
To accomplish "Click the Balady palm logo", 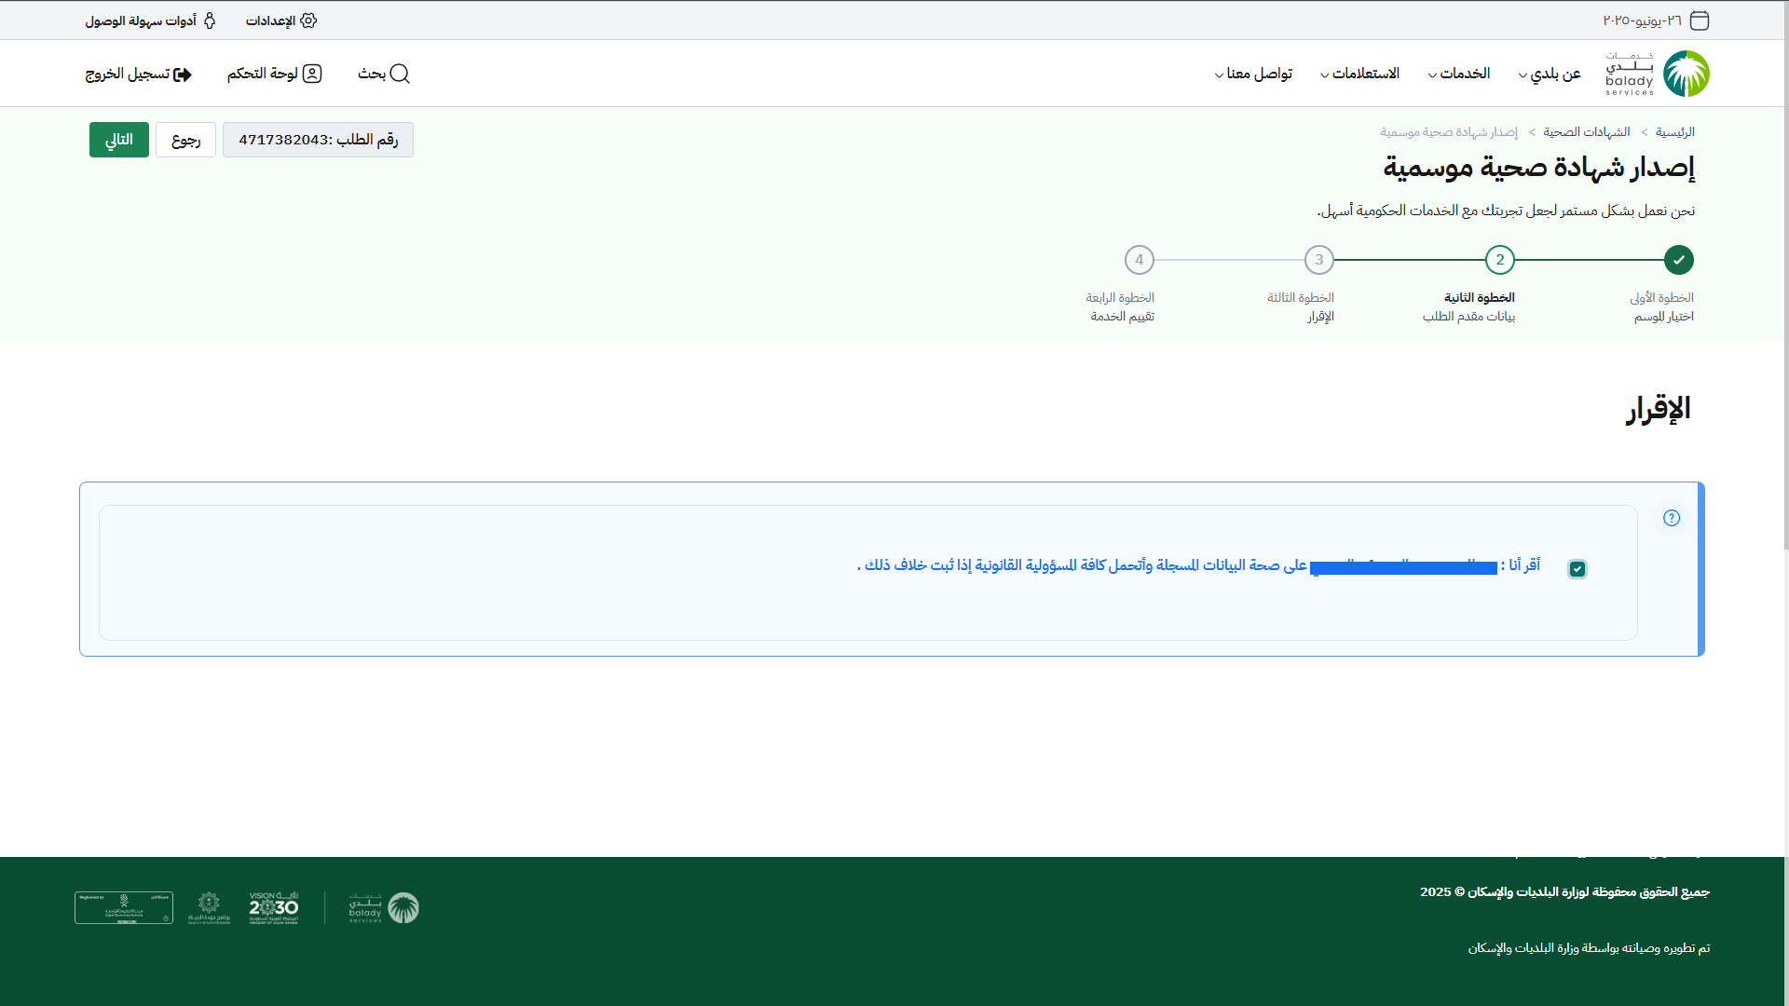I will [1686, 74].
